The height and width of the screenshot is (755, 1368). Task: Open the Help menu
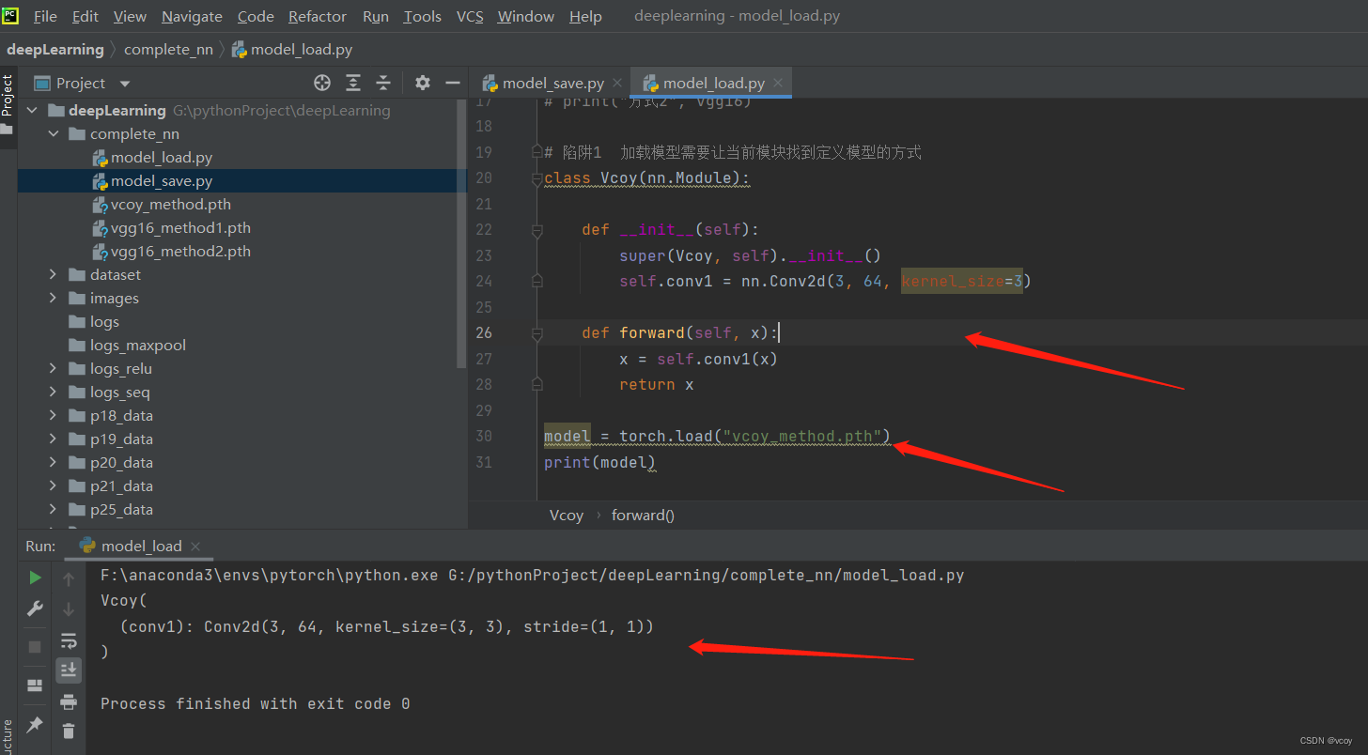click(x=585, y=16)
